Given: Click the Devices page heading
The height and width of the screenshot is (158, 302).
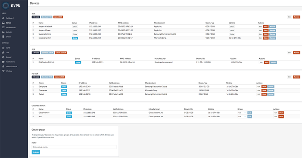Looking at the screenshot, I should pyautogui.click(x=35, y=3).
